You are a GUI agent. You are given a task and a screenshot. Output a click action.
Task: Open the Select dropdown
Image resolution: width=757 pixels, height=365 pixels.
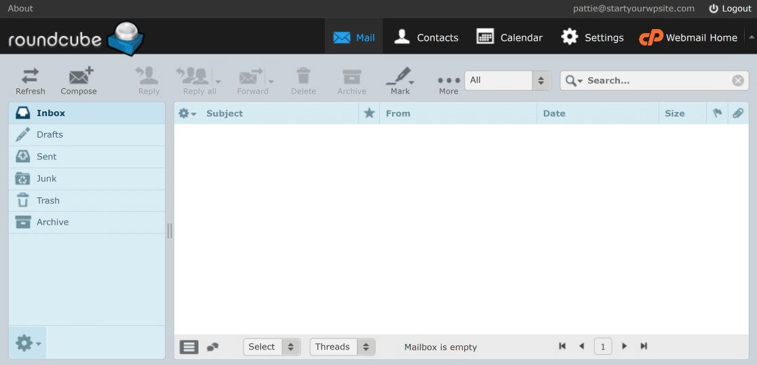tap(272, 347)
